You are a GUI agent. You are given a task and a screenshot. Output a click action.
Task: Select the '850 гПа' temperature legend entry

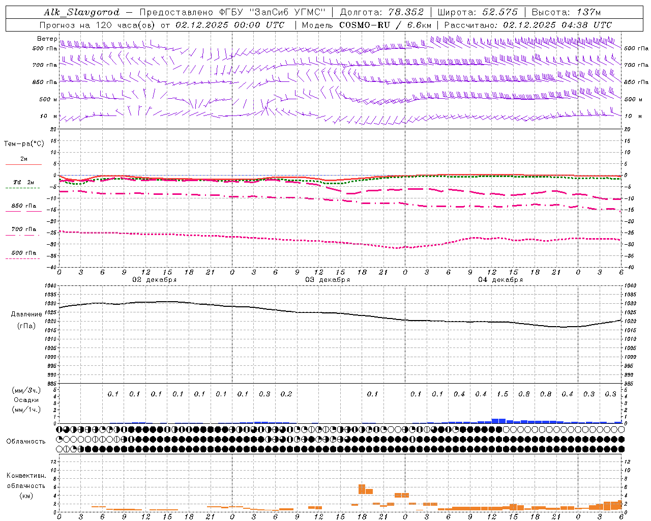coord(24,206)
